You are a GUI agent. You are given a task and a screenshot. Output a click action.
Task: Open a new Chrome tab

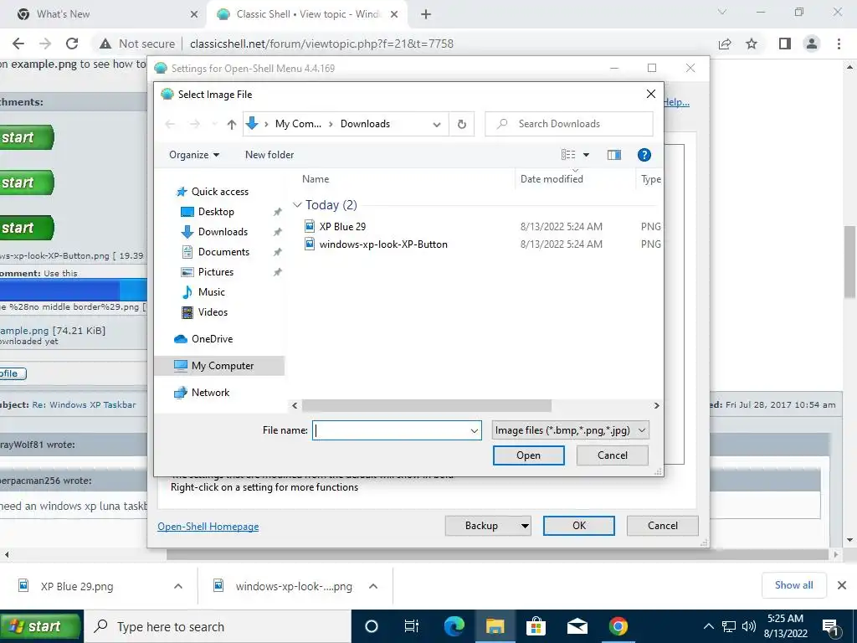pos(426,14)
